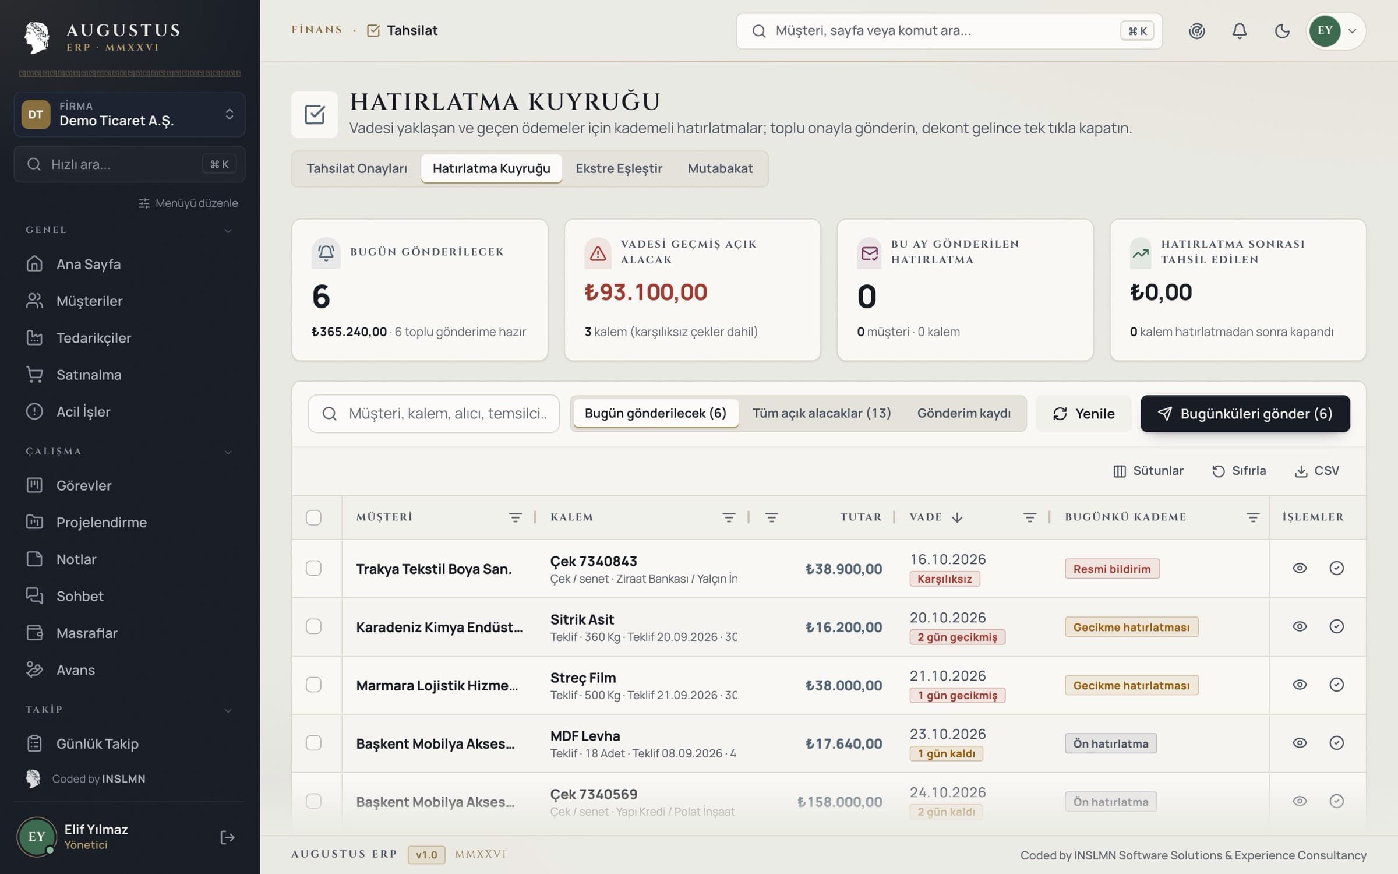
Task: Select the Marmara Lojistik row checkbox
Action: pos(313,685)
